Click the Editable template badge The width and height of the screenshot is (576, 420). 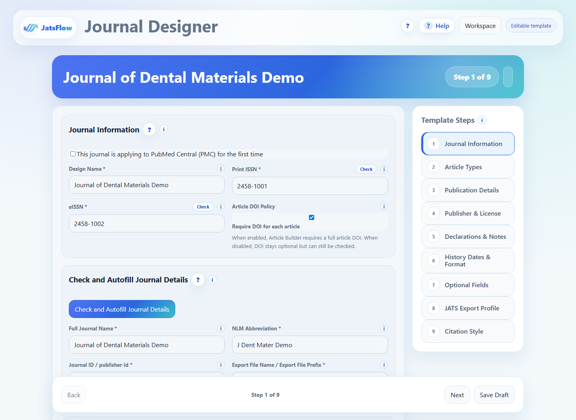(x=531, y=26)
